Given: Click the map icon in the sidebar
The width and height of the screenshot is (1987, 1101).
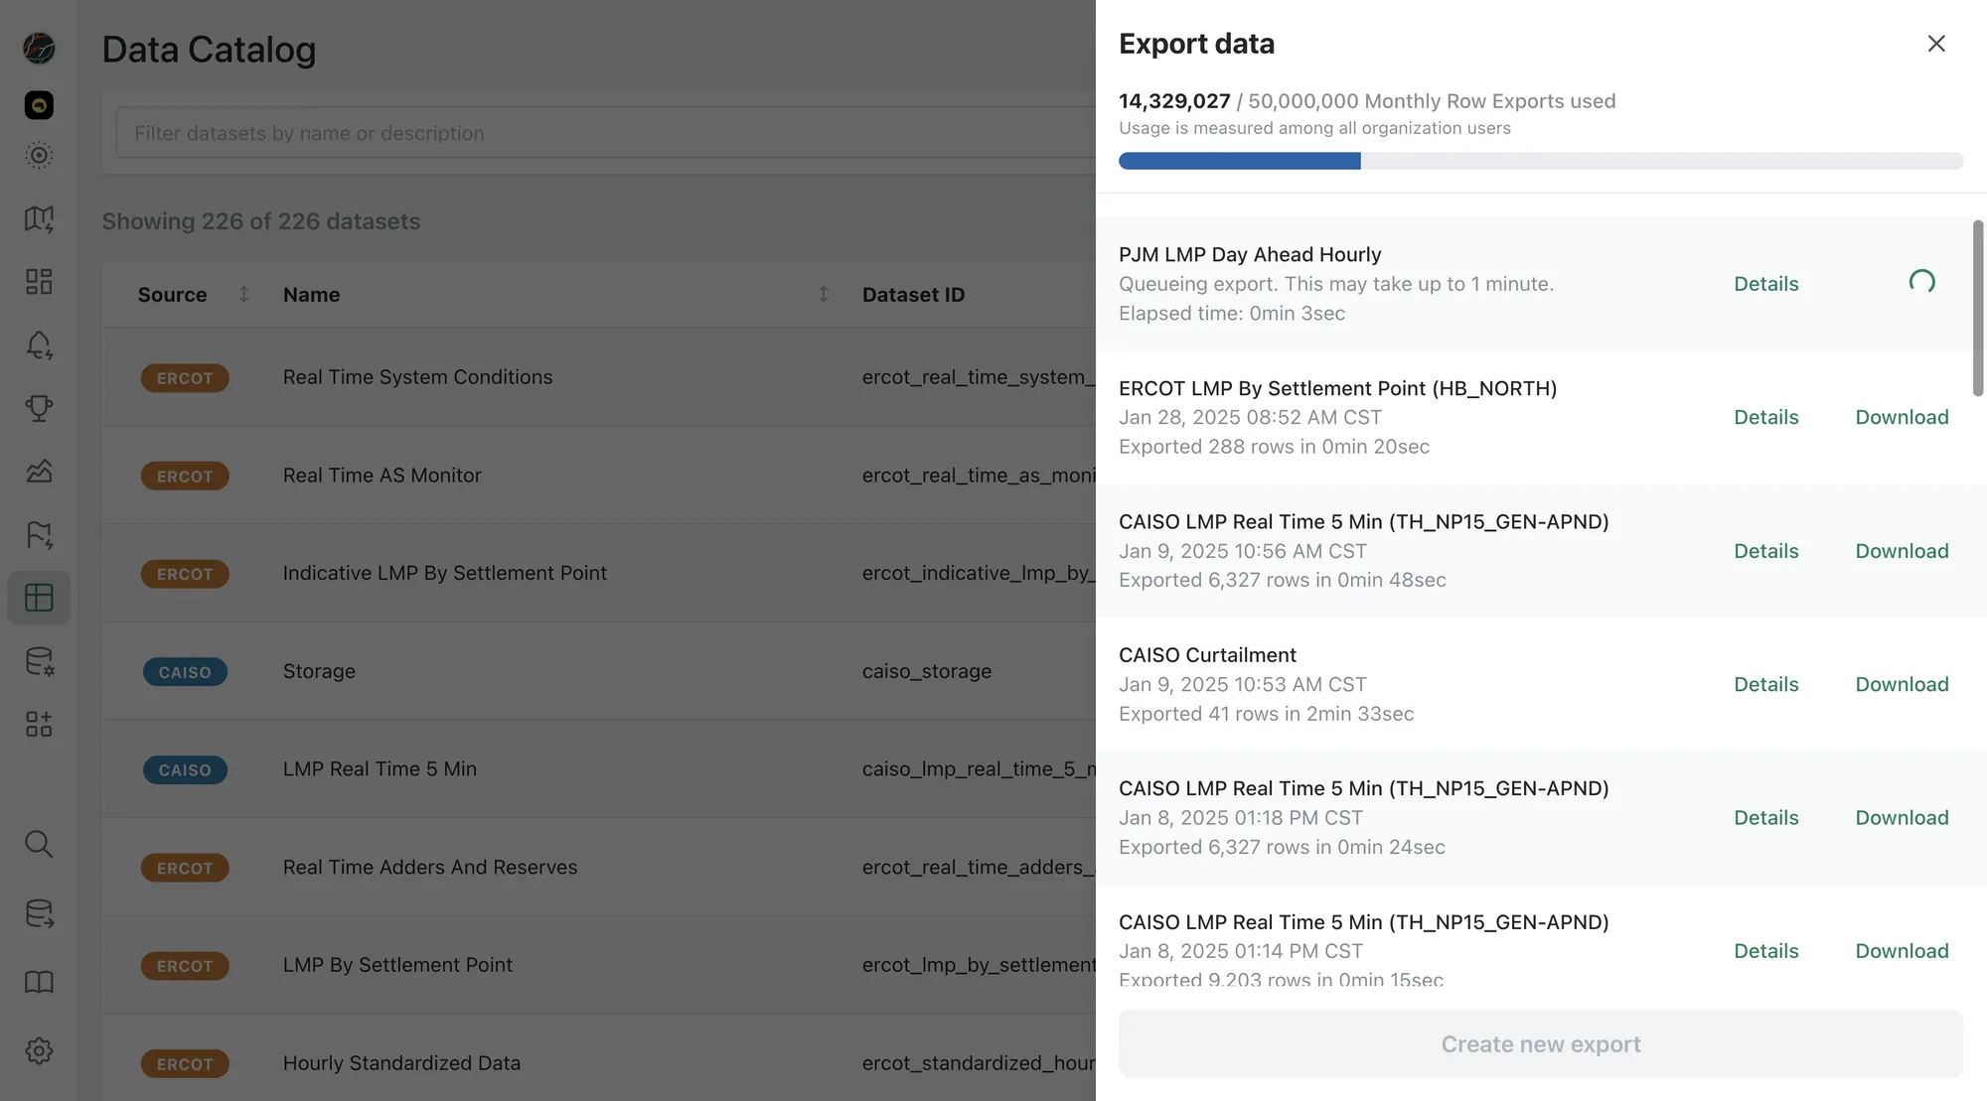Looking at the screenshot, I should coord(39,218).
